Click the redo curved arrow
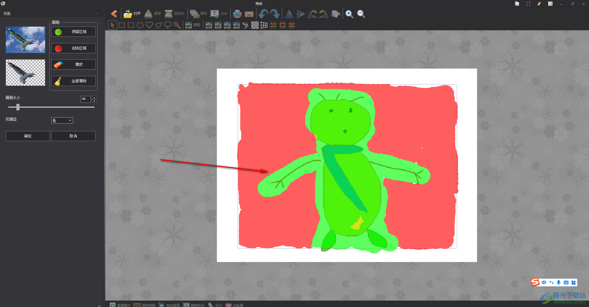The height and width of the screenshot is (307, 589). (275, 14)
